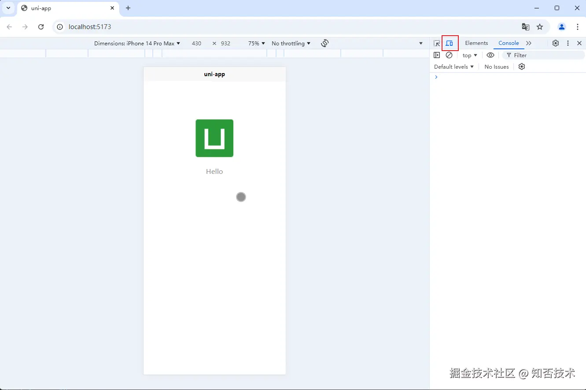The height and width of the screenshot is (390, 586).
Task: Select the width field showing 430
Action: click(196, 43)
